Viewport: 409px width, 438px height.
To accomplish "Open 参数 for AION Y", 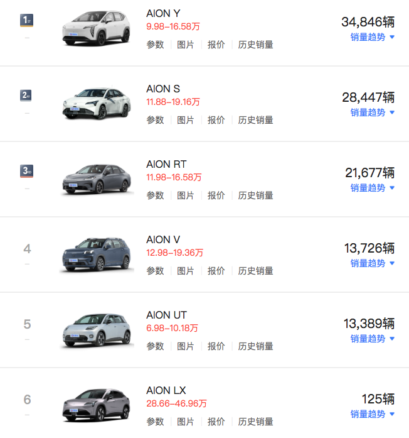I will (x=155, y=45).
